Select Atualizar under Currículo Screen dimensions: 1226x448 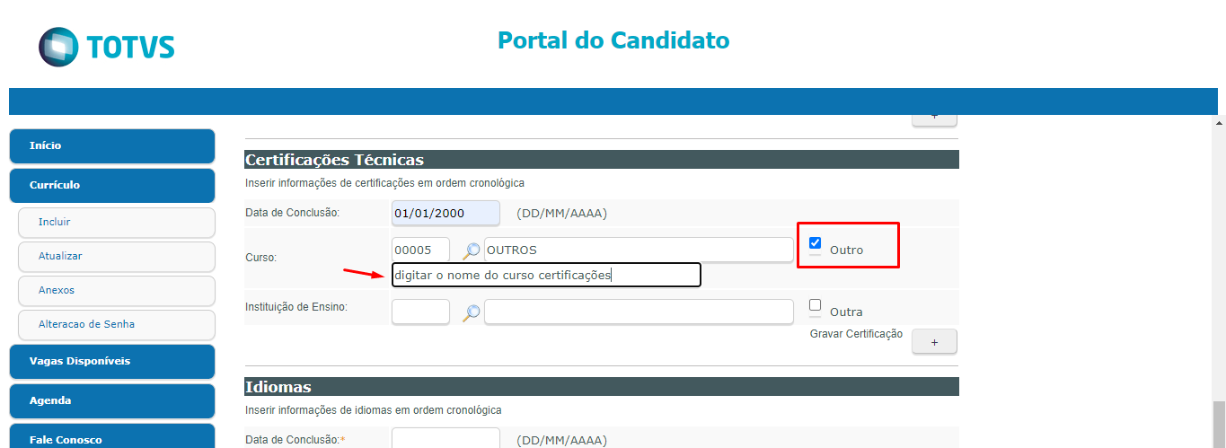click(x=117, y=256)
